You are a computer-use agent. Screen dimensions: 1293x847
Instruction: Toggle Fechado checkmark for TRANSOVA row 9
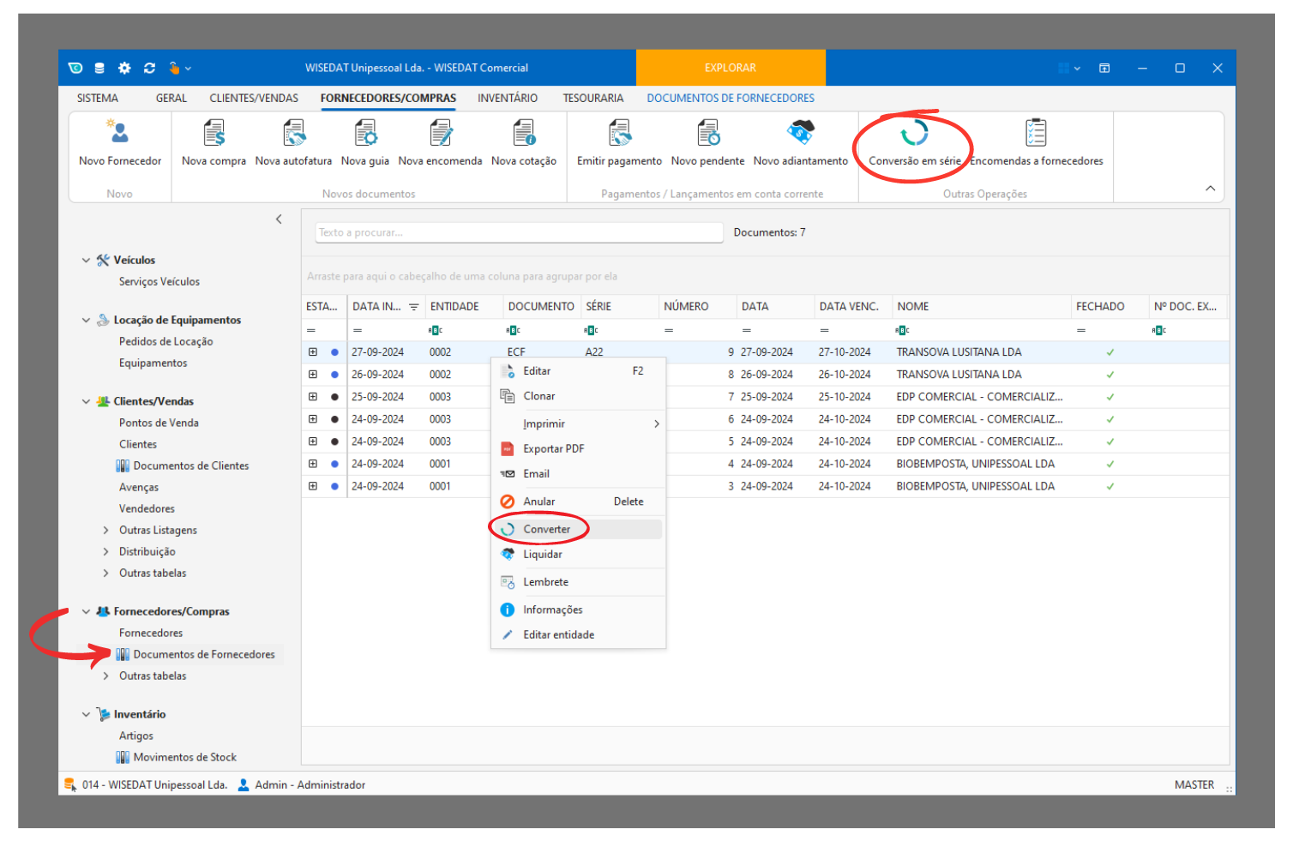(1110, 352)
